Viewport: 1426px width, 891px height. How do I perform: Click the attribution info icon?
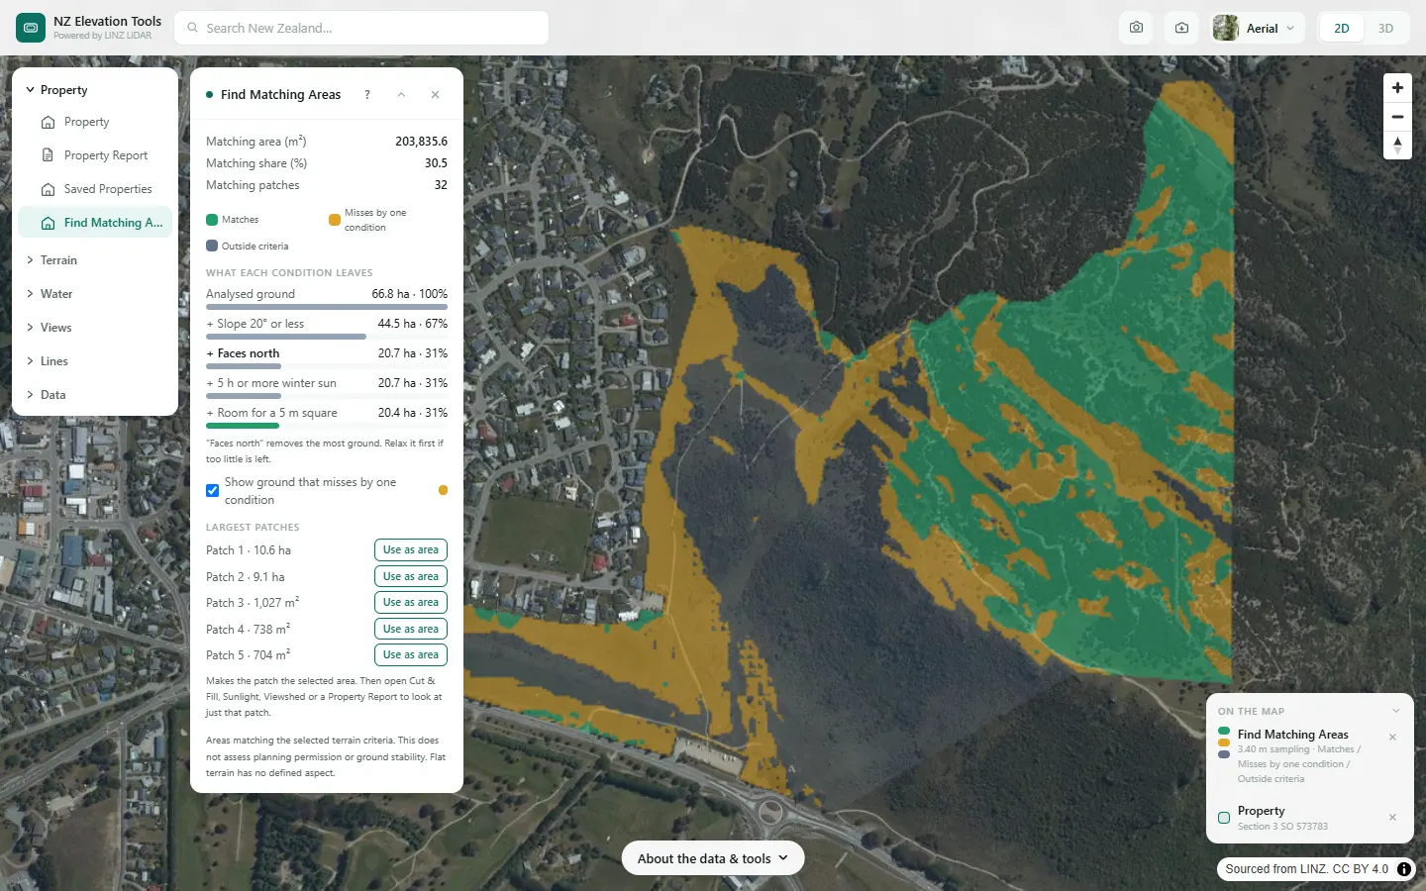point(1404,869)
